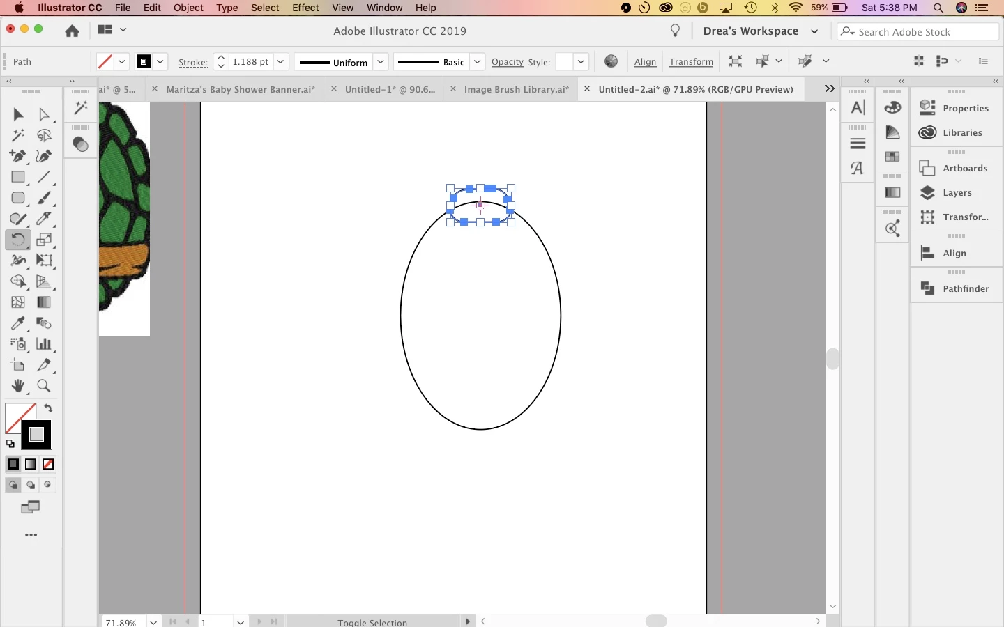1004x627 pixels.
Task: Select the Rounded Rectangle tool
Action: click(18, 198)
